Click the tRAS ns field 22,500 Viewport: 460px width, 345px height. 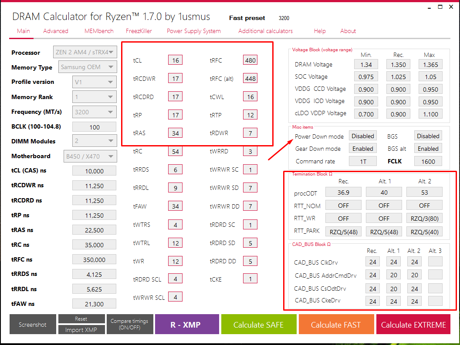point(94,230)
